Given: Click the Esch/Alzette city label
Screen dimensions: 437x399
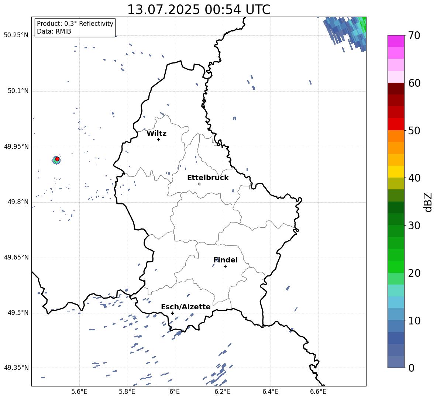Looking at the screenshot, I should click(186, 307).
